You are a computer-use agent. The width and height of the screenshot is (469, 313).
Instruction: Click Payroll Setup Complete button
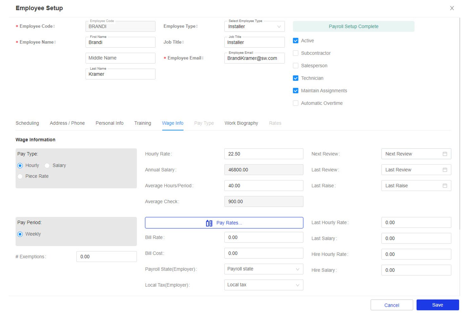click(354, 26)
